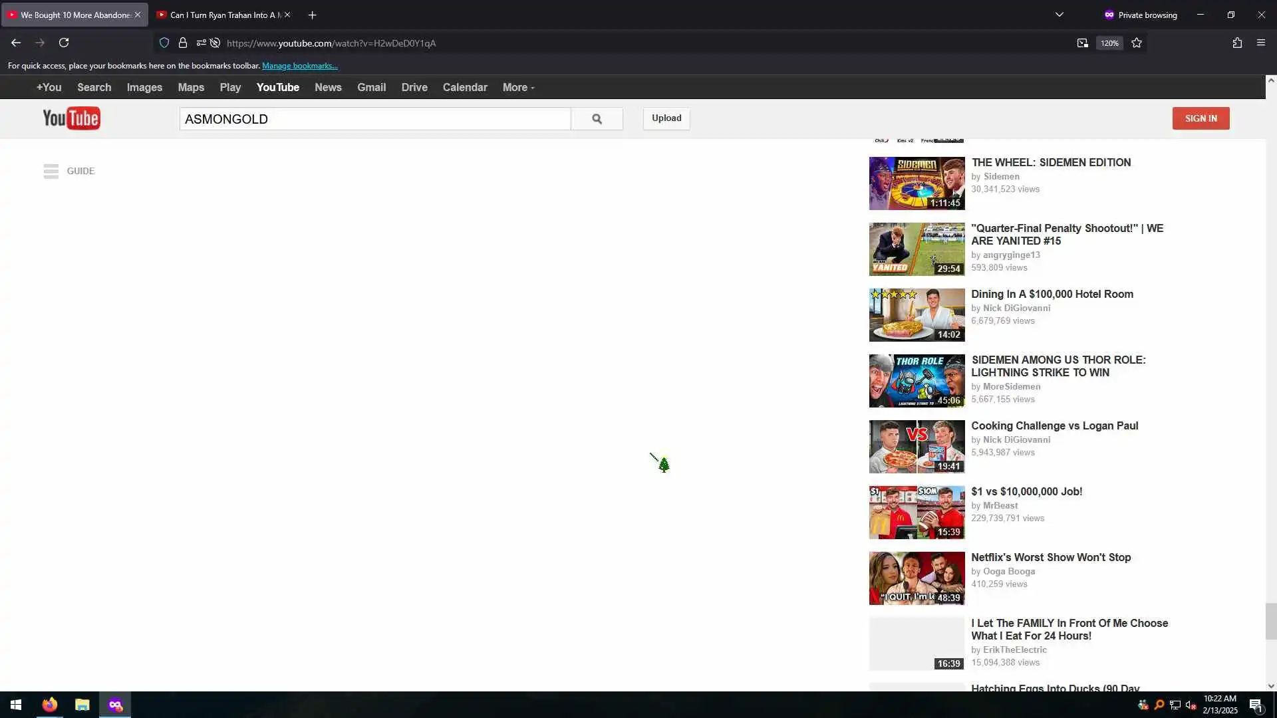The width and height of the screenshot is (1277, 718).
Task: Click the magnifier search button
Action: point(597,119)
